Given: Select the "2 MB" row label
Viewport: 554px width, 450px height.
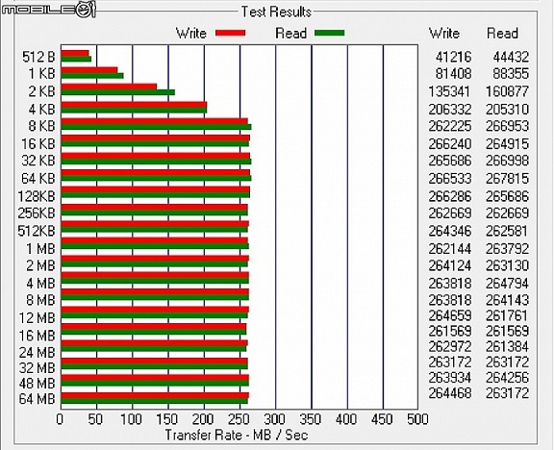Looking at the screenshot, I should [x=40, y=265].
